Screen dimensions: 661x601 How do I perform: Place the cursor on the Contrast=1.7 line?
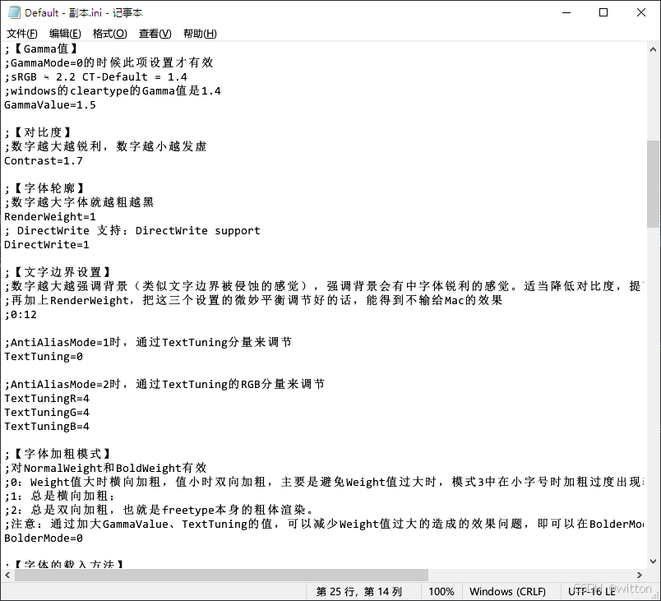point(43,160)
